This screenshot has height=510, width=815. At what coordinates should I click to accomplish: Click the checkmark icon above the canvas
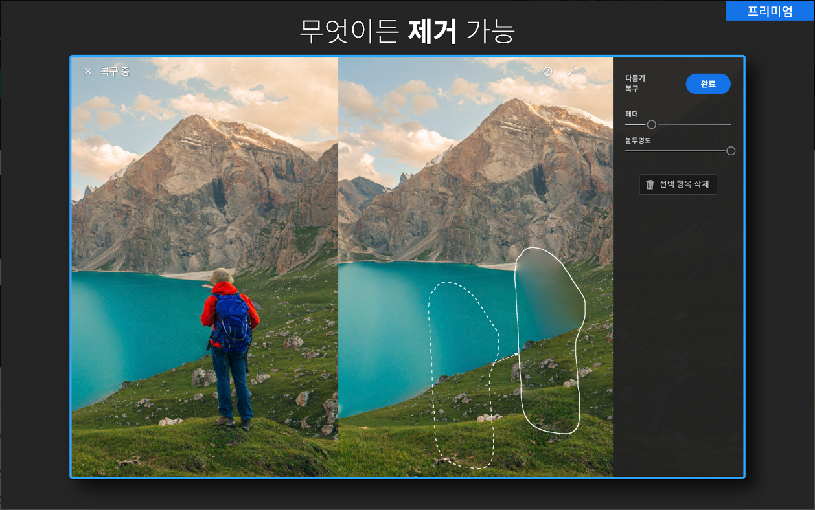pos(596,71)
